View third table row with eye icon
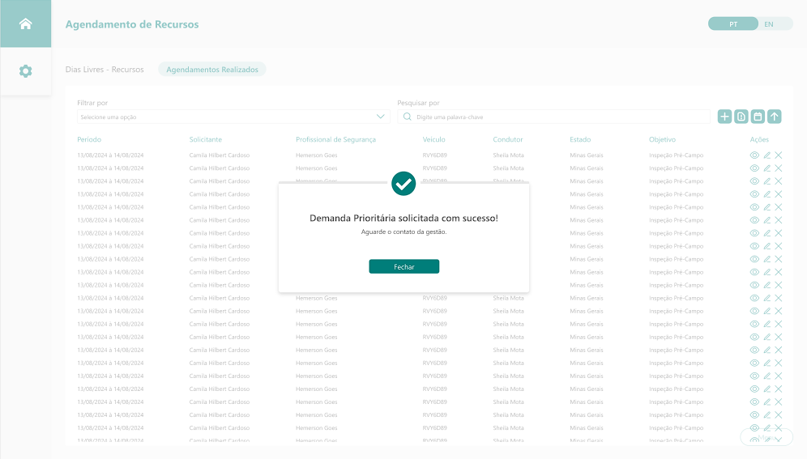Viewport: 807px width, 459px height. [x=754, y=181]
